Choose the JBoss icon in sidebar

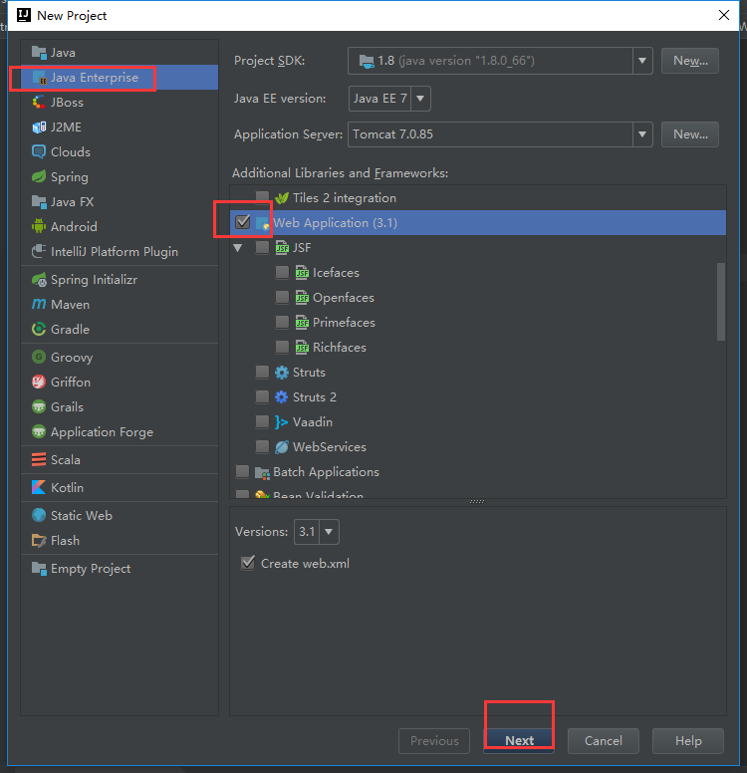(x=39, y=102)
